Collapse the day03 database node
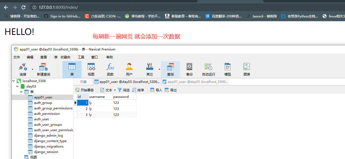 17,86
